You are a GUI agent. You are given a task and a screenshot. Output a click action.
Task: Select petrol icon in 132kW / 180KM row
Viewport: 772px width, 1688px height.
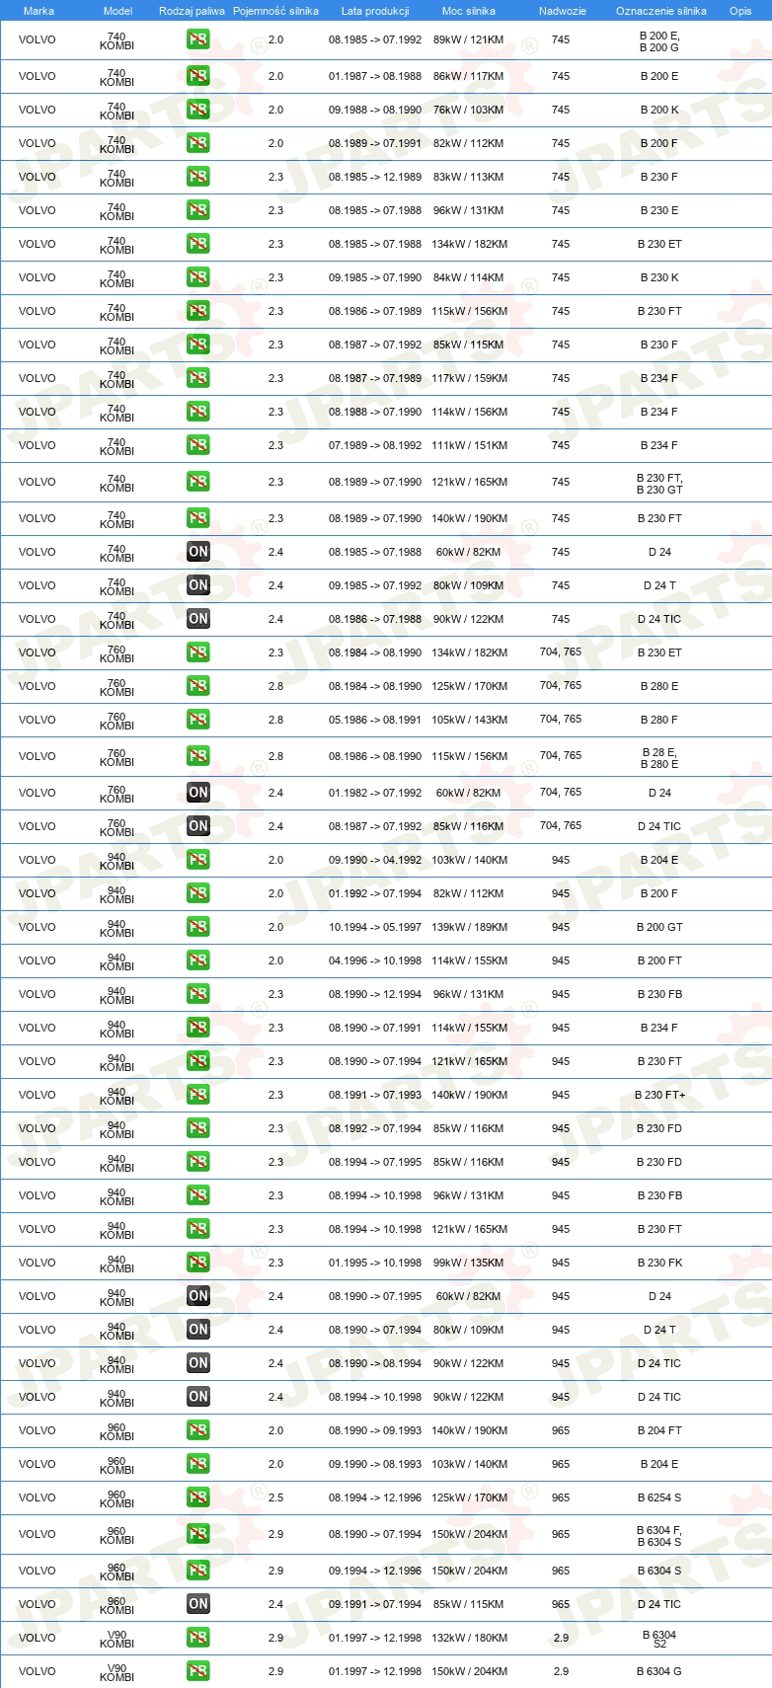pyautogui.click(x=198, y=1638)
